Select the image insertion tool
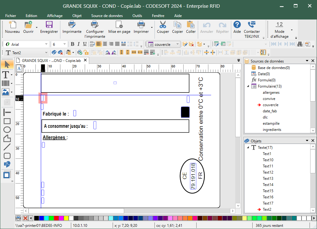 6,92
